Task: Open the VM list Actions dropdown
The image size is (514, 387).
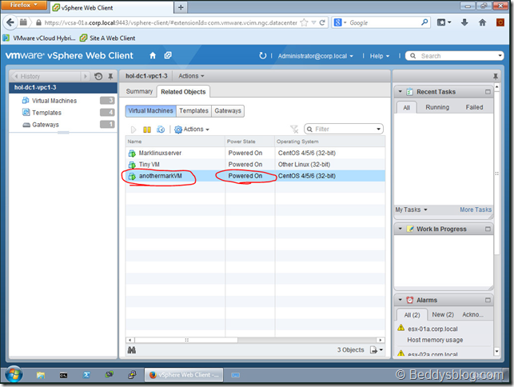Action: pyautogui.click(x=192, y=130)
